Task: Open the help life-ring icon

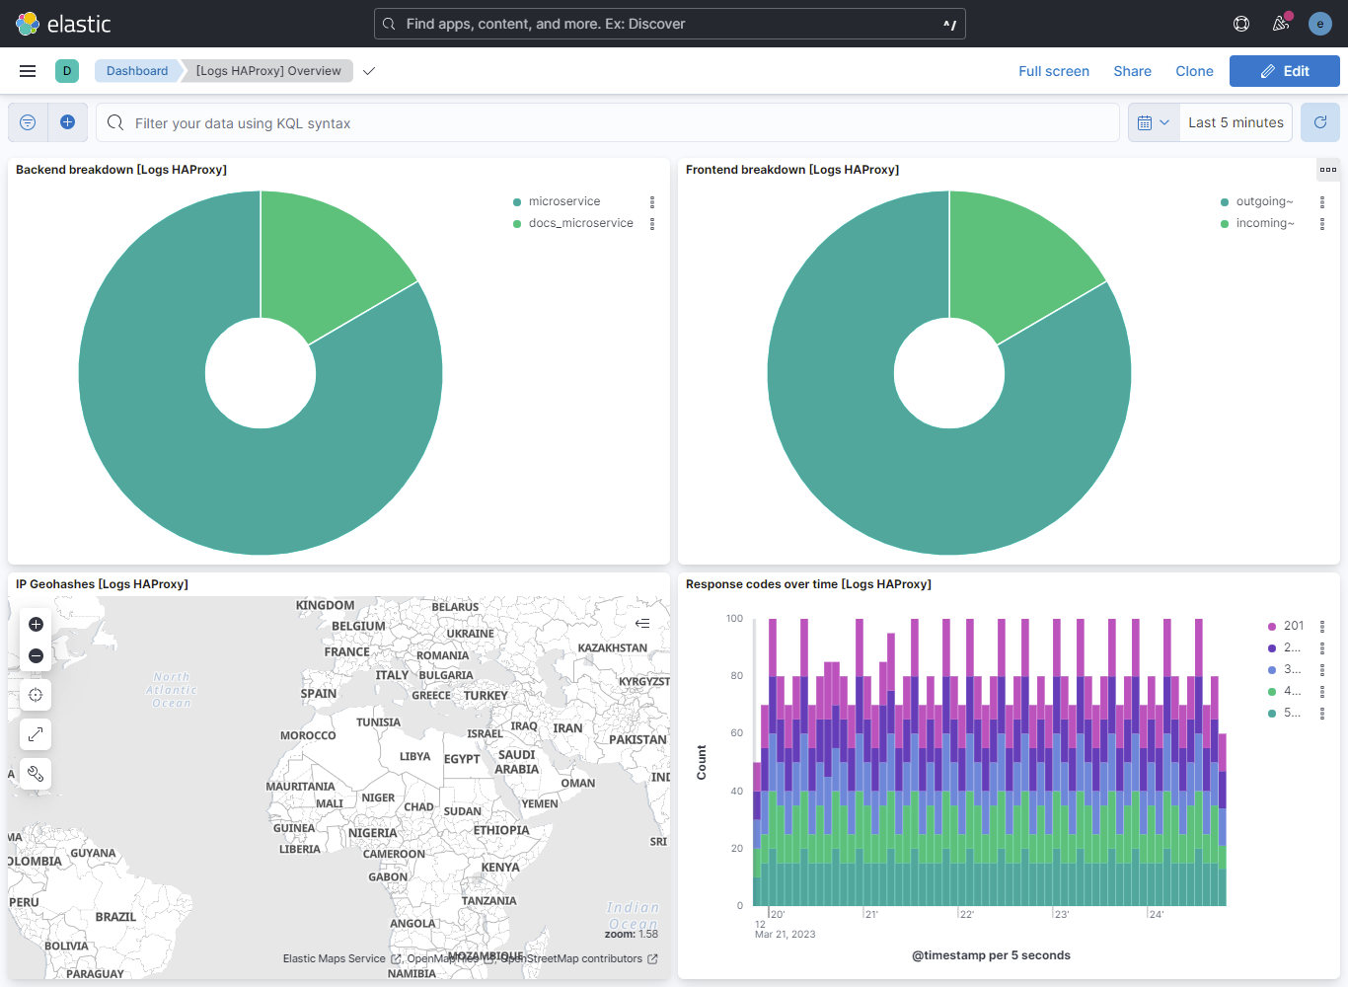Action: pyautogui.click(x=1240, y=23)
